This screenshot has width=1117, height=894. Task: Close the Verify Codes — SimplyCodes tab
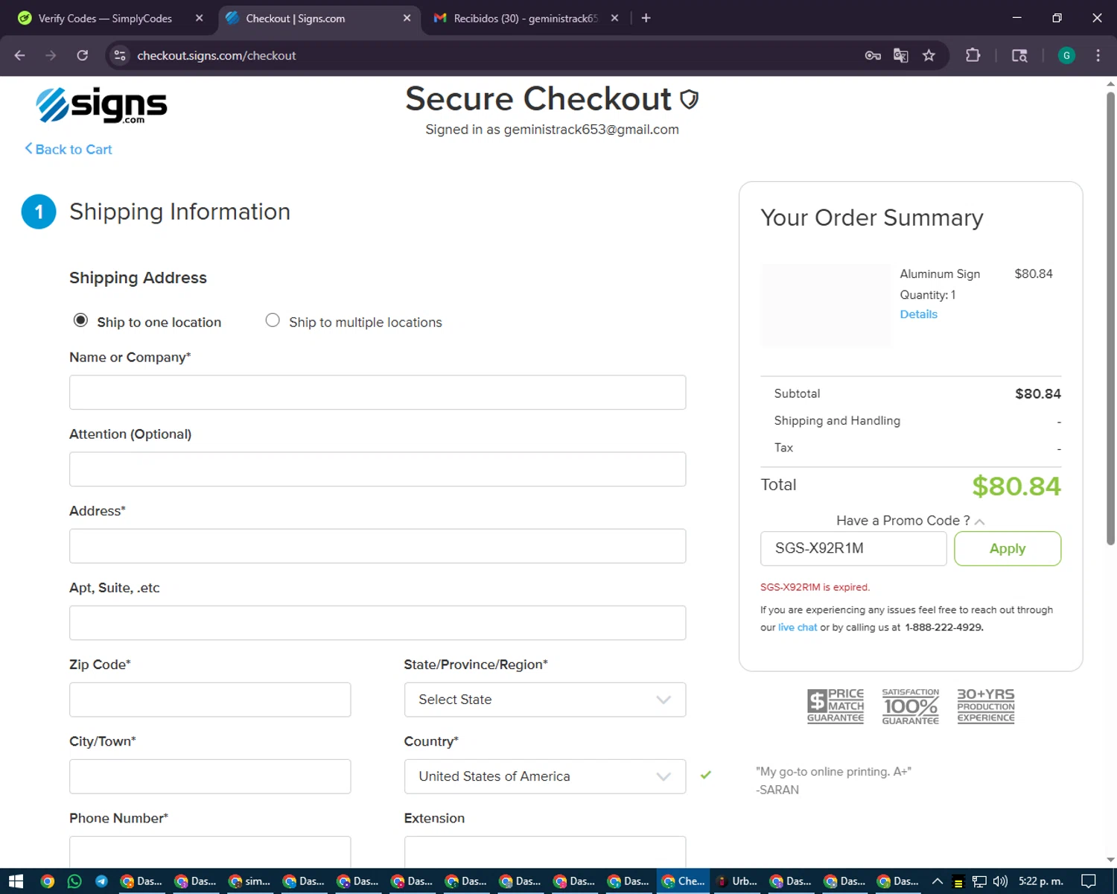(x=199, y=18)
